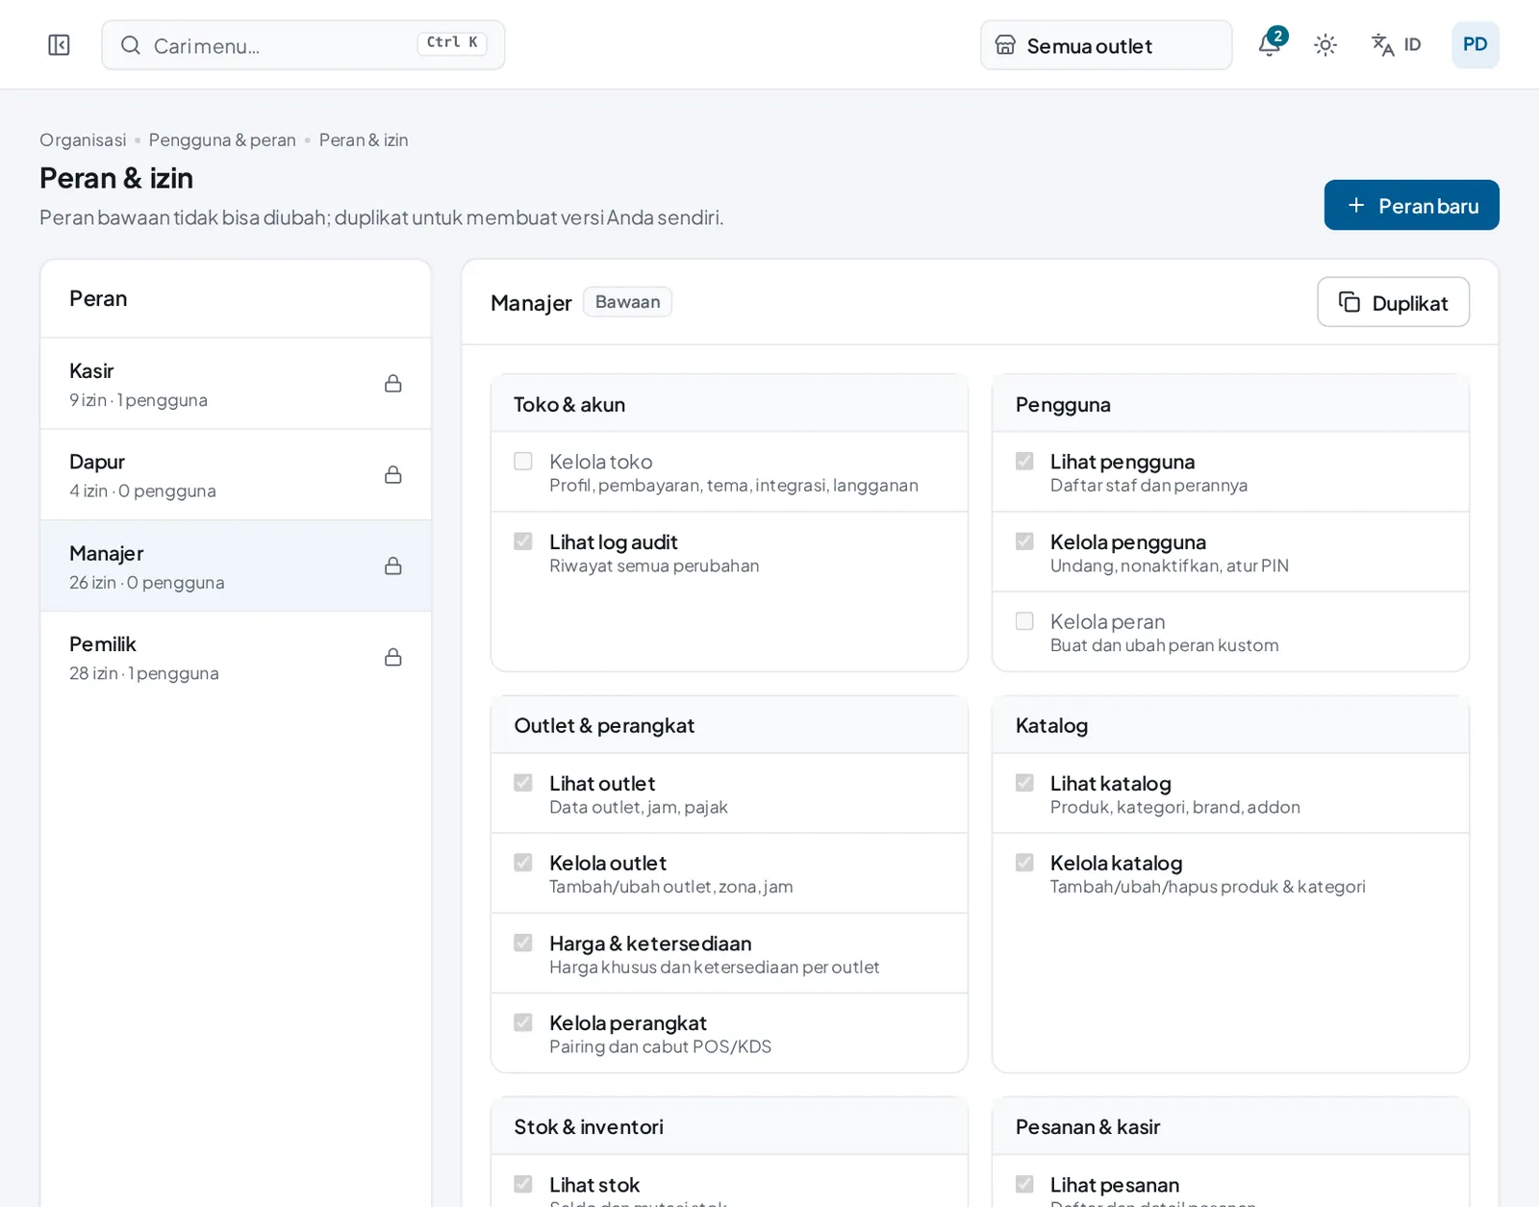Toggle Lihat pesanan checkbox
Viewport: 1539px width, 1207px height.
[1024, 1184]
